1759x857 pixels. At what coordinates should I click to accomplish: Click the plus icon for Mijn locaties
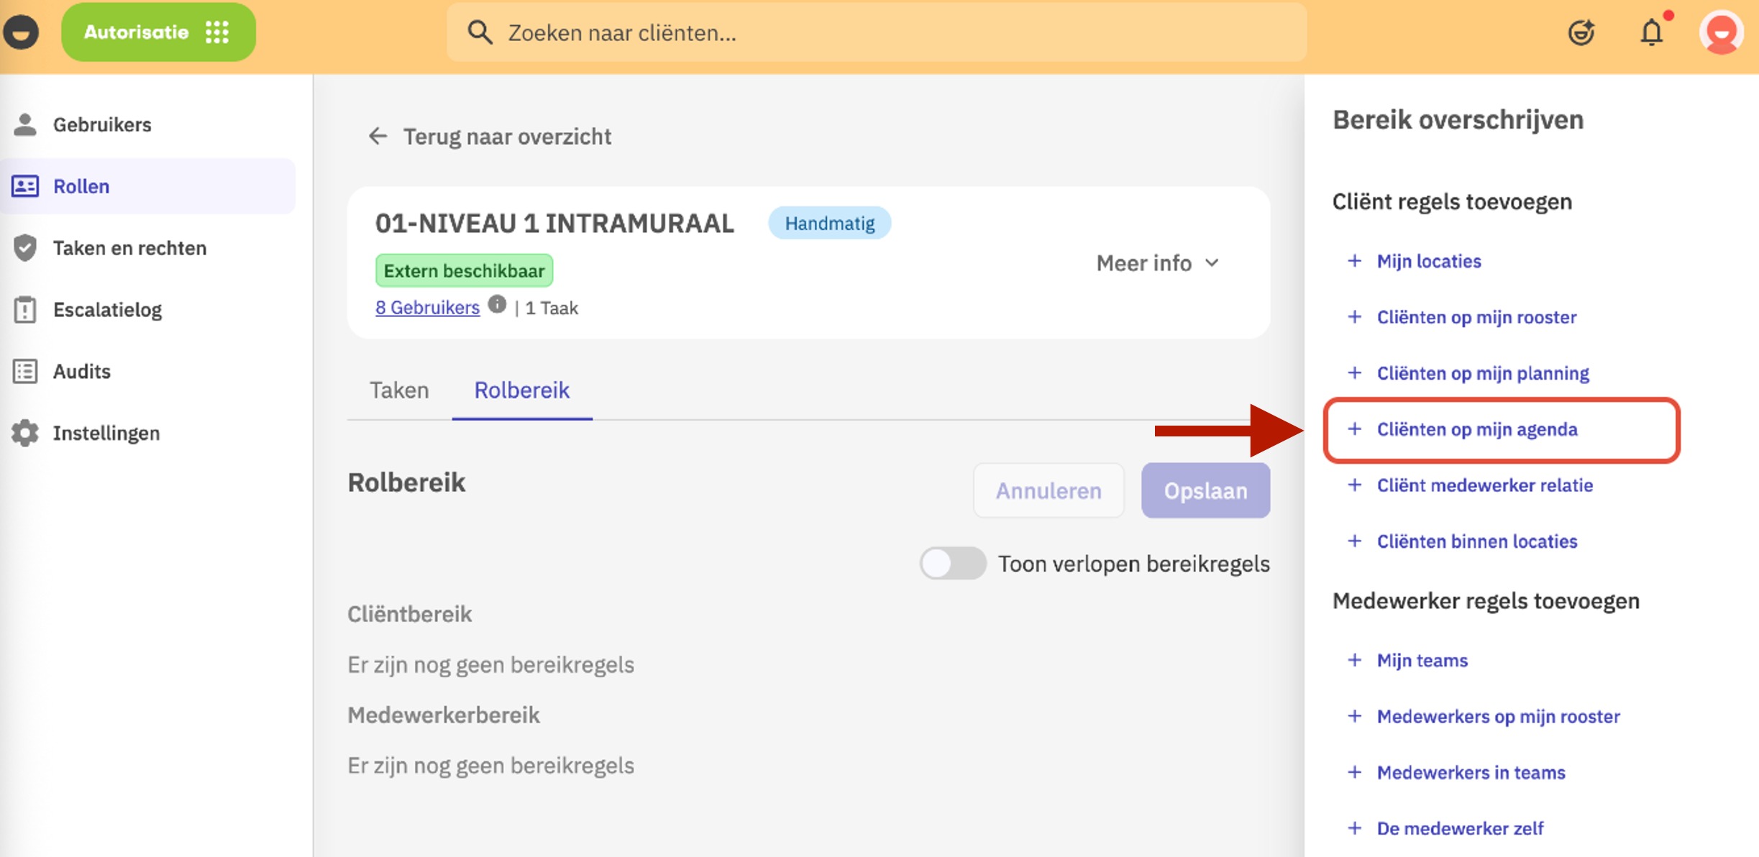[1354, 261]
